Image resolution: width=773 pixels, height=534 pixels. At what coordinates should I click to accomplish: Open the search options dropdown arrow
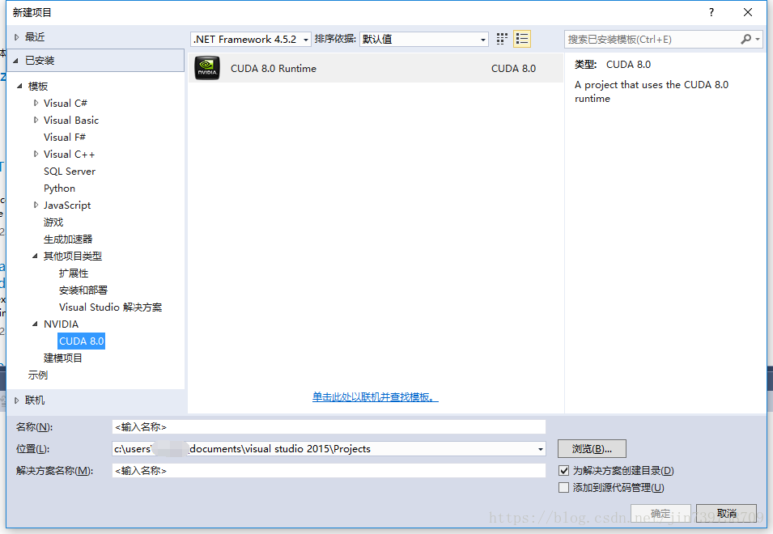pyautogui.click(x=758, y=39)
